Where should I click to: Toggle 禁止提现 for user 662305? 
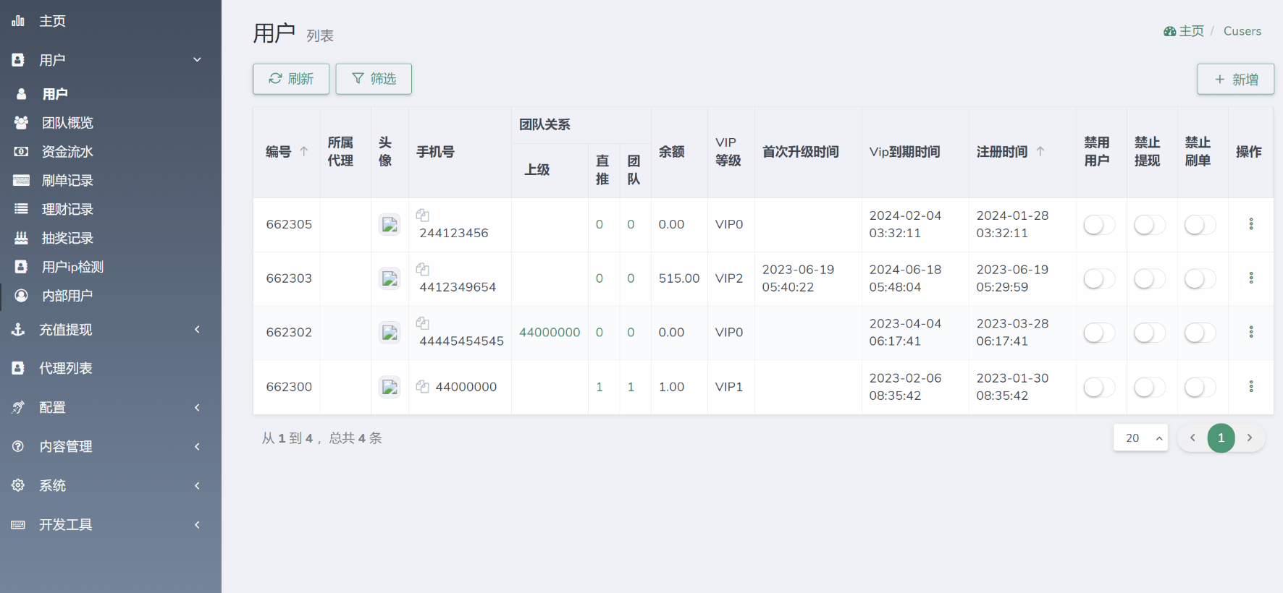1150,225
